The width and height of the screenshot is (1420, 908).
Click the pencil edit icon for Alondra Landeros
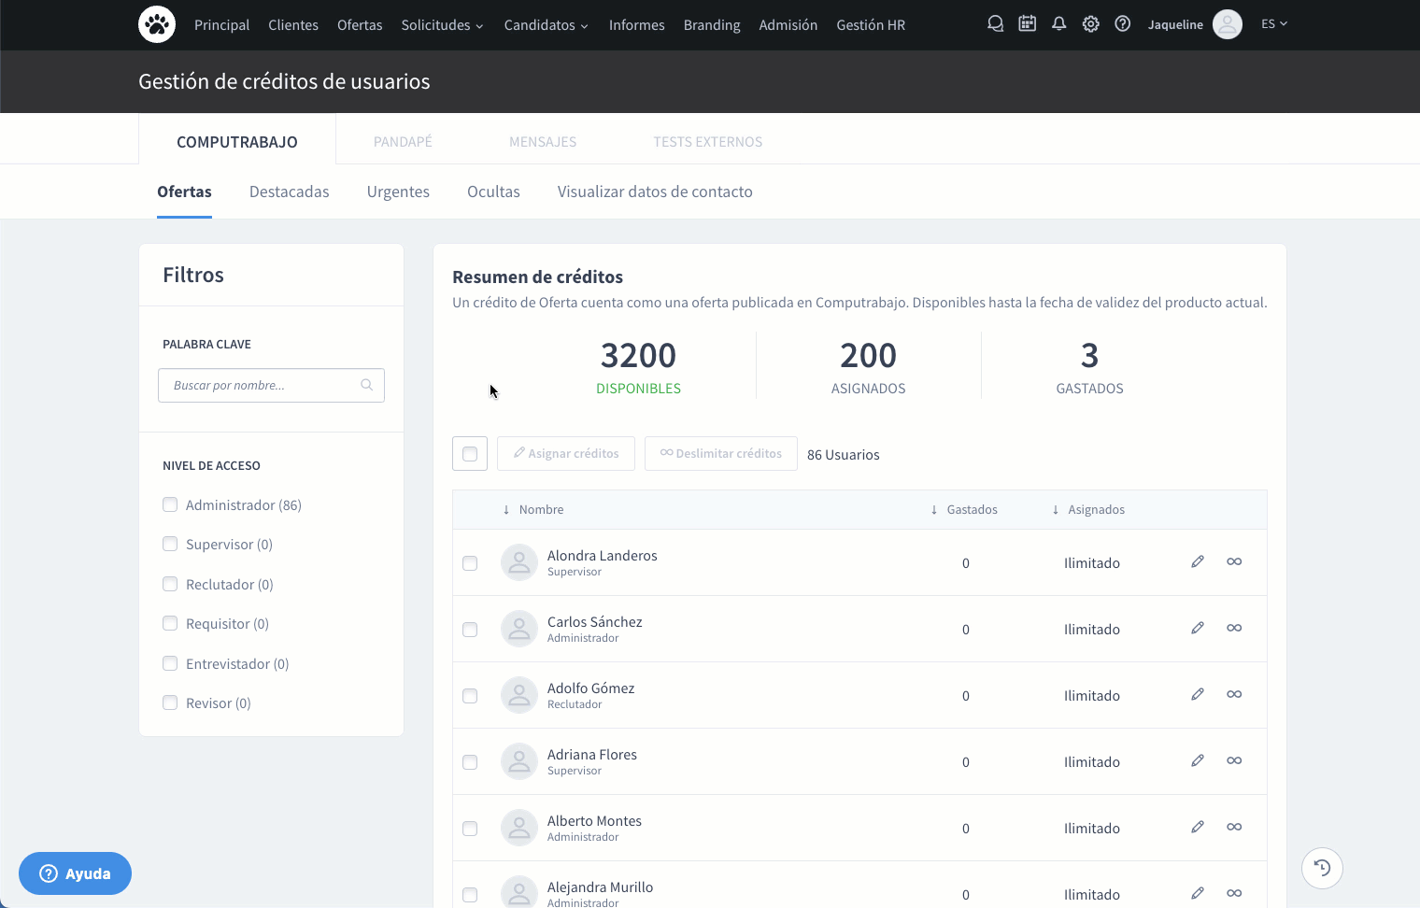(1197, 561)
